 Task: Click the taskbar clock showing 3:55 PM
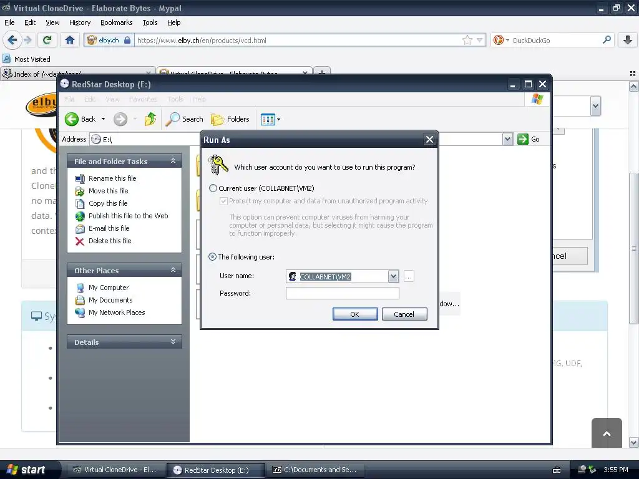coord(616,470)
